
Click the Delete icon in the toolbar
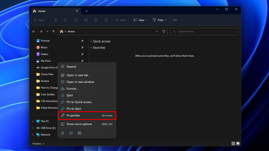tap(106, 20)
